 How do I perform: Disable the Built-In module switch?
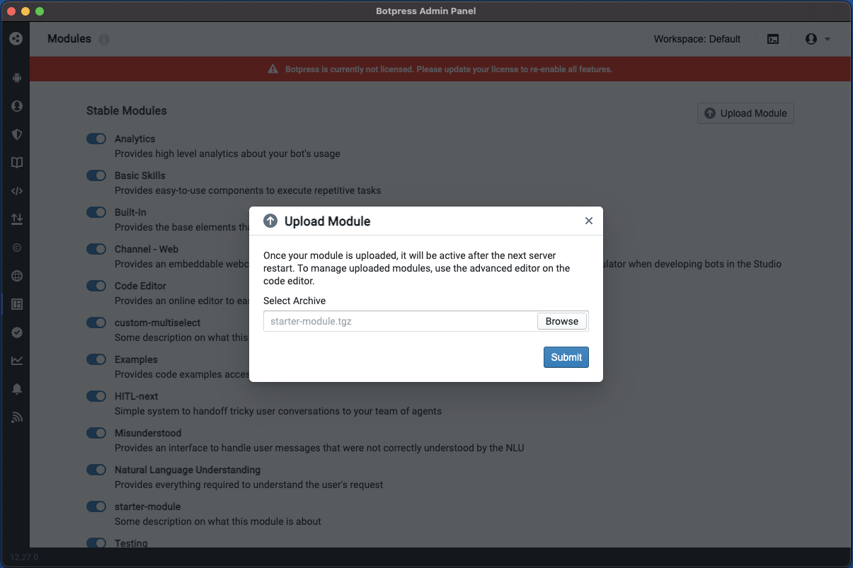pos(96,212)
